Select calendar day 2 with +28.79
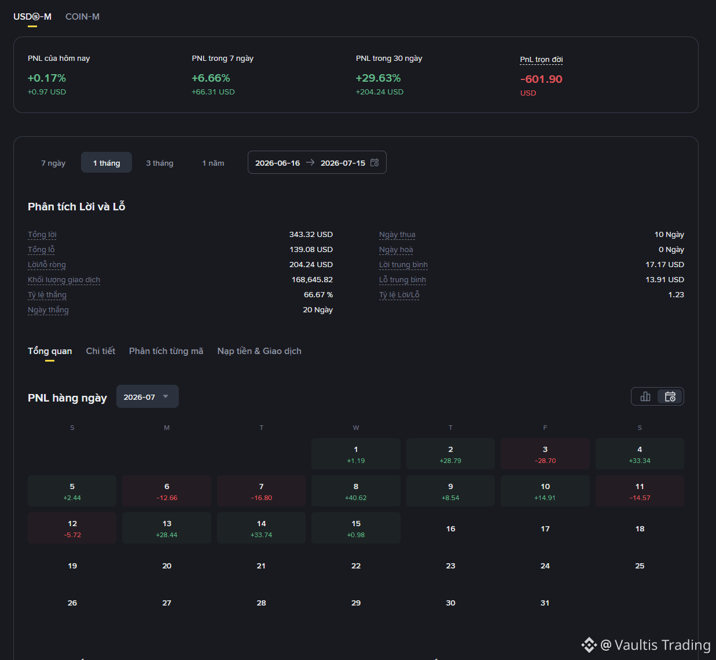Image resolution: width=716 pixels, height=660 pixels. coord(450,454)
